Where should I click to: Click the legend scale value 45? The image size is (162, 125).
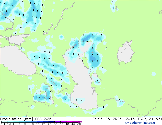[x=73, y=124]
